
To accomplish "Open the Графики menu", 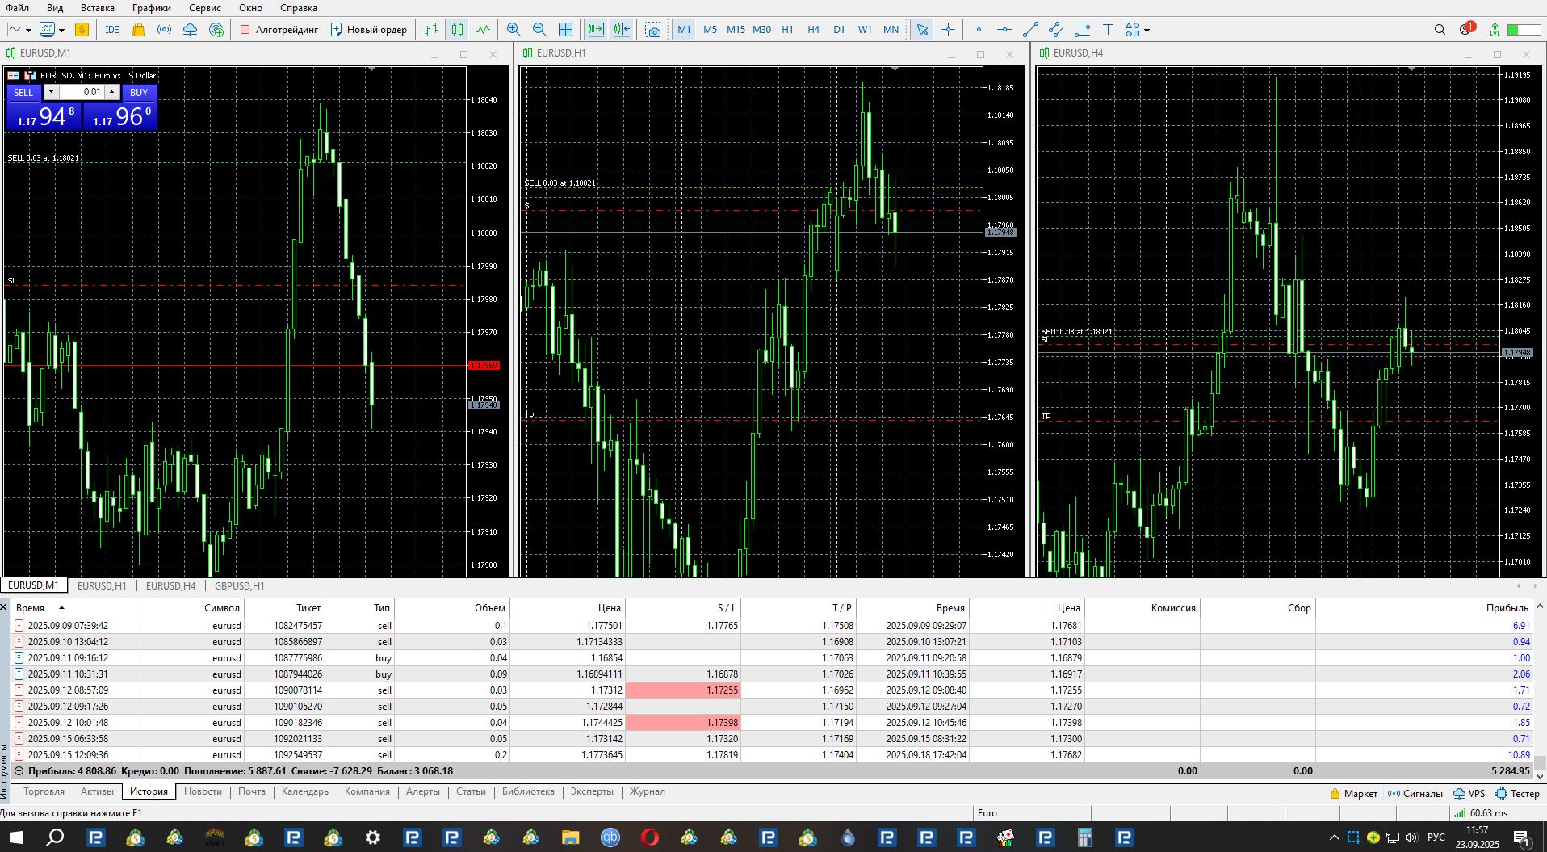I will [152, 8].
